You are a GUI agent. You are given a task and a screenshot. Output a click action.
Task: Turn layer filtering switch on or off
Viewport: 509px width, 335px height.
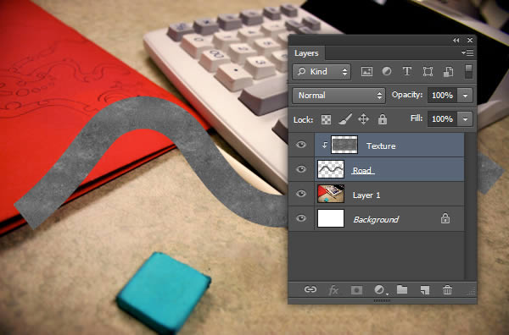click(x=468, y=72)
